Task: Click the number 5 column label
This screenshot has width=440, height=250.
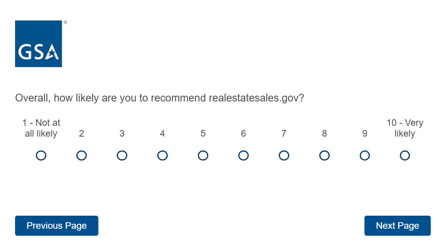Action: [203, 133]
